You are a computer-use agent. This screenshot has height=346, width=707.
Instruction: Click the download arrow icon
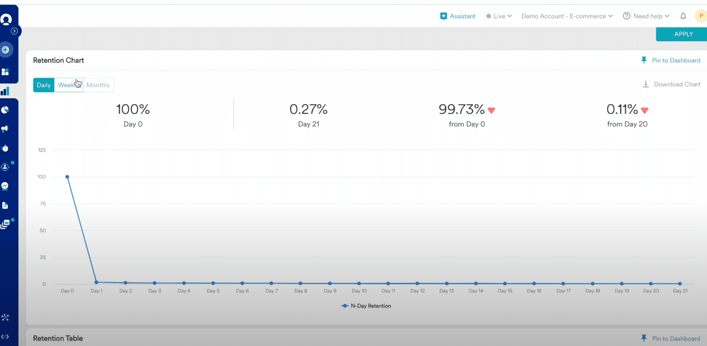pos(645,84)
